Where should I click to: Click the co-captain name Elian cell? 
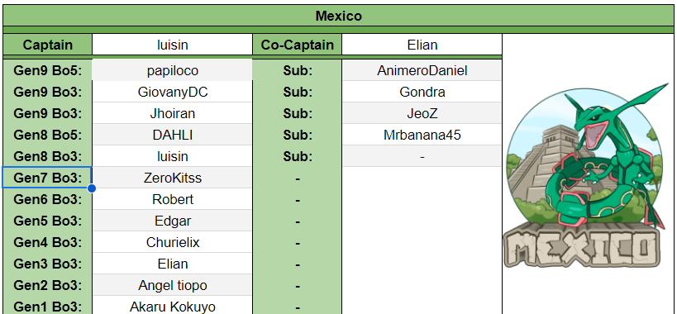(422, 45)
